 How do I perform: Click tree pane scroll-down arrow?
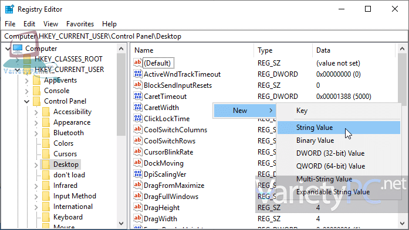pyautogui.click(x=121, y=223)
